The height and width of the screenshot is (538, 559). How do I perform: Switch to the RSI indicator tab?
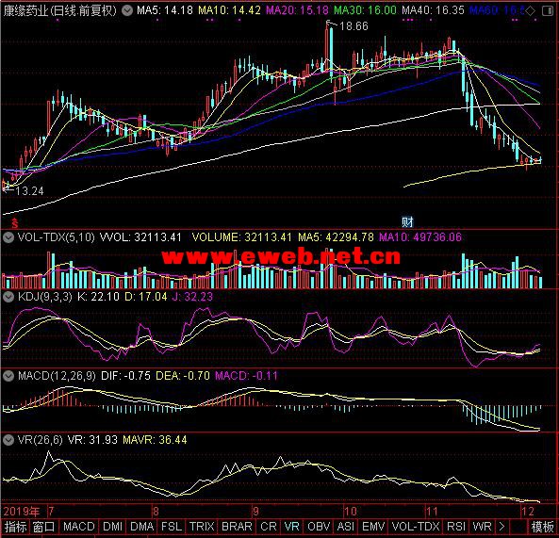click(456, 527)
